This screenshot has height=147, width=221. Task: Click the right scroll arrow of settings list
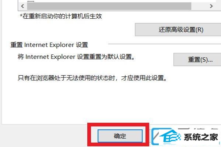coord(211,6)
